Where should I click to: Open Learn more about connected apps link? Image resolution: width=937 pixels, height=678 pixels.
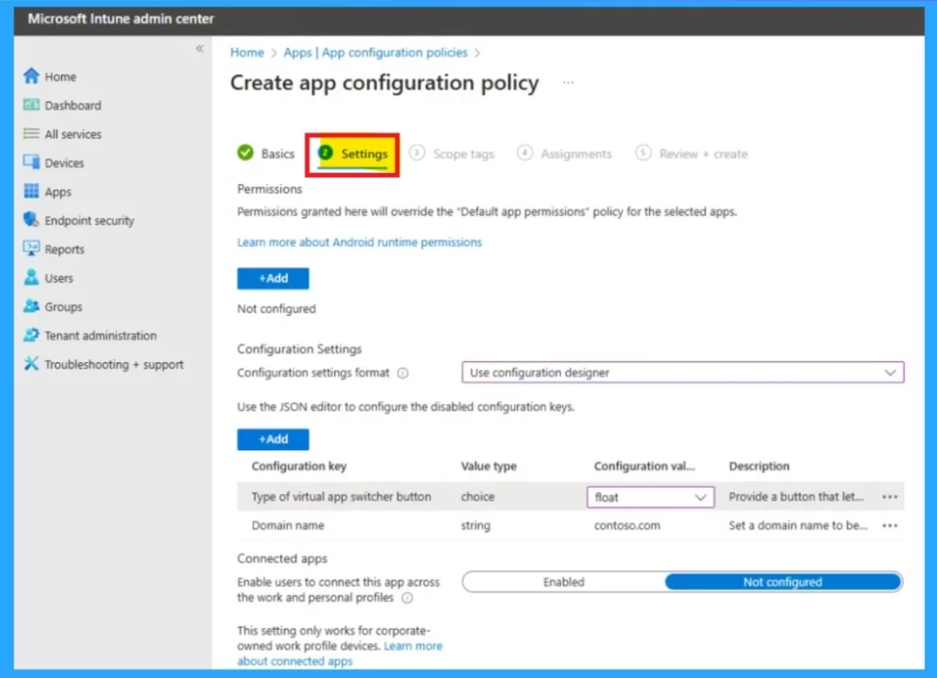[x=339, y=653]
